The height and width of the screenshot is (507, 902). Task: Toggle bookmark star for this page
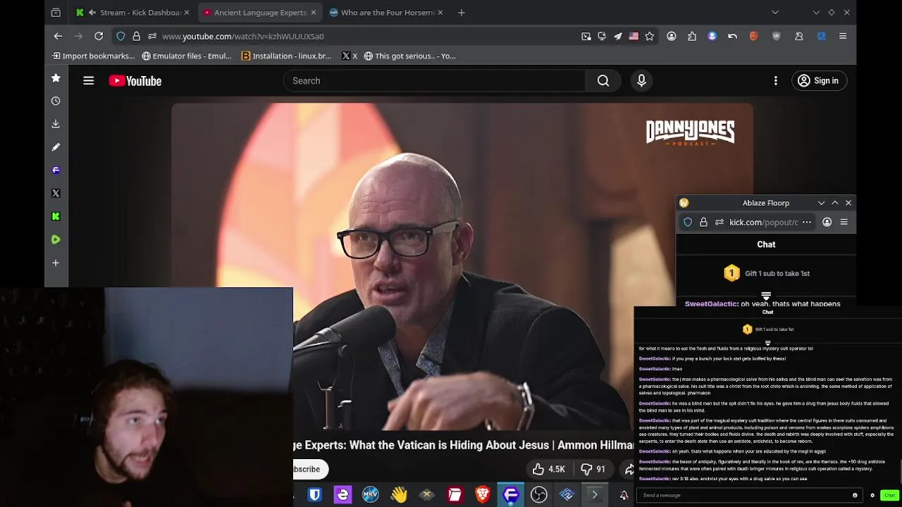(x=650, y=36)
